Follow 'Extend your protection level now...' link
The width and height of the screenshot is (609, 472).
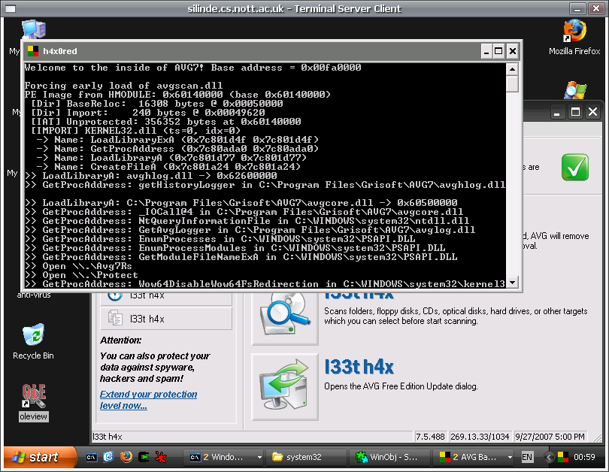coord(148,400)
